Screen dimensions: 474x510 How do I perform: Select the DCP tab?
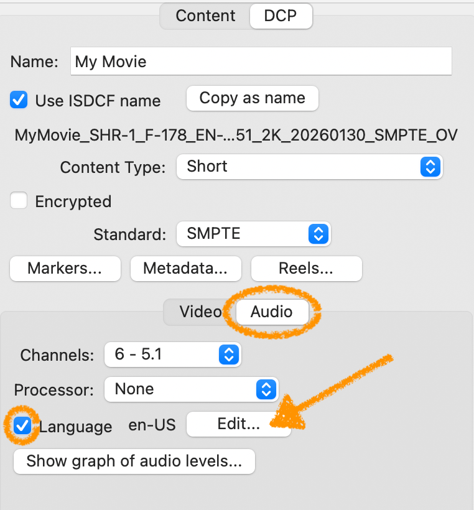[x=280, y=16]
